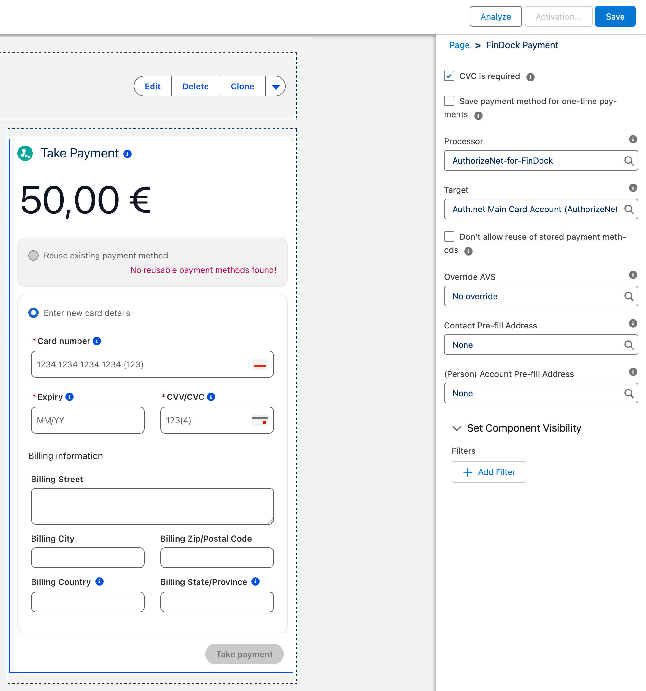
Task: Show CVV/CVC info tooltip
Action: point(211,397)
